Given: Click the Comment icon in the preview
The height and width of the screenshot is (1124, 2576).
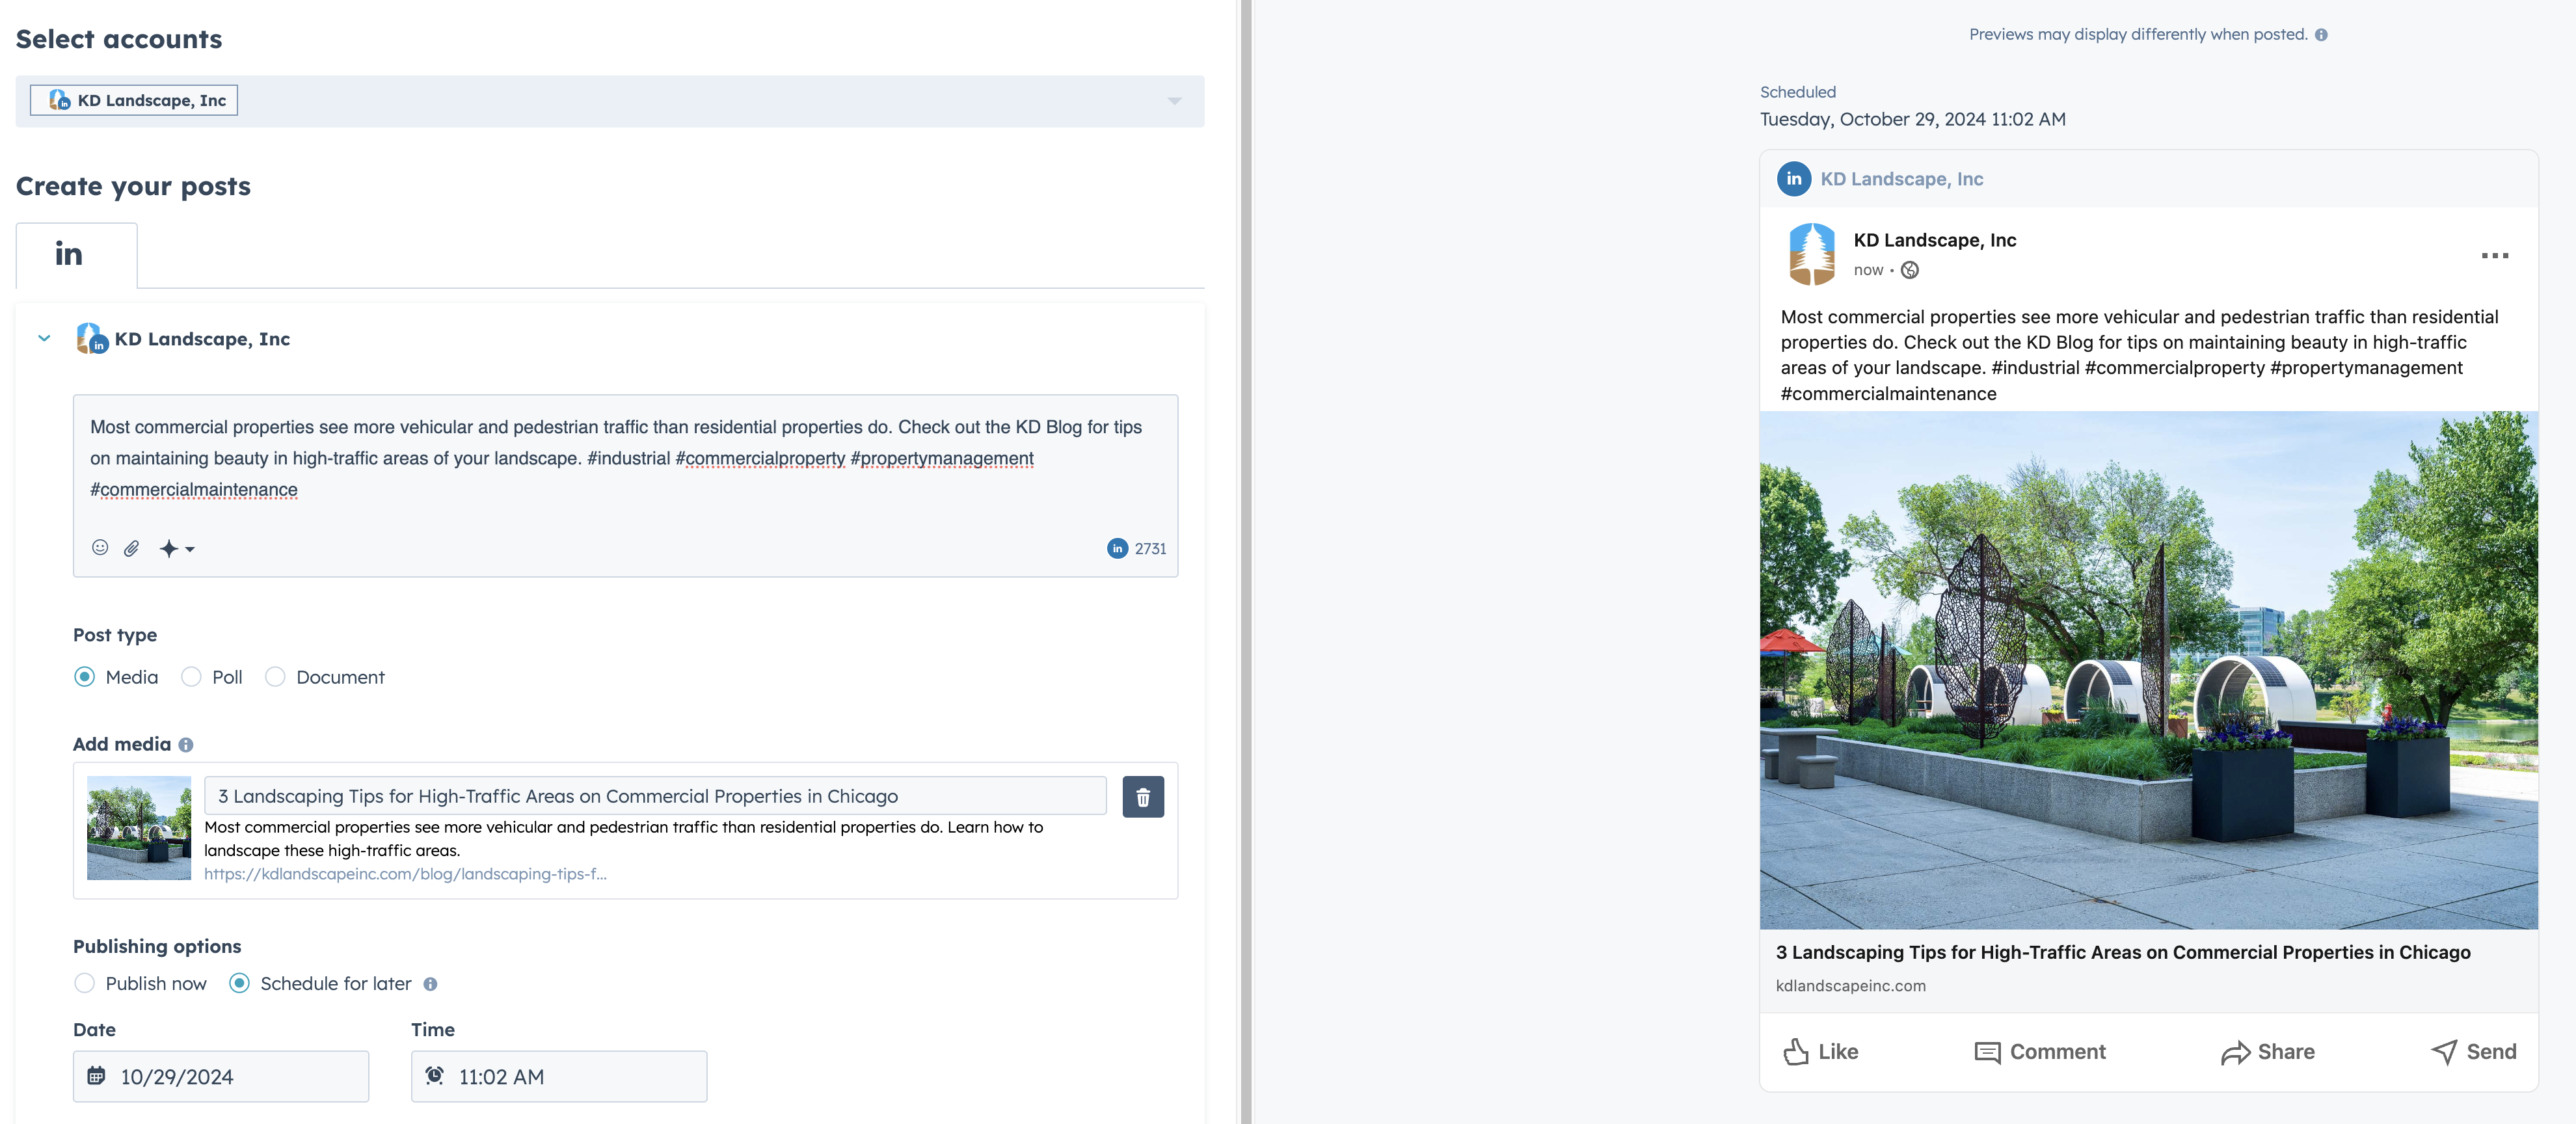Looking at the screenshot, I should pos(1987,1053).
